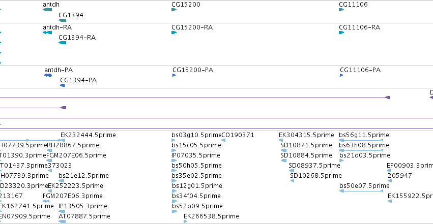Click the CG15200-RA transcript arrow
Screen dimensions: 433x224
point(174,33)
